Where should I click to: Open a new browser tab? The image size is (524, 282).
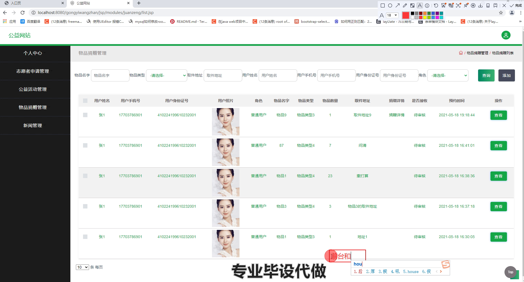139,3
